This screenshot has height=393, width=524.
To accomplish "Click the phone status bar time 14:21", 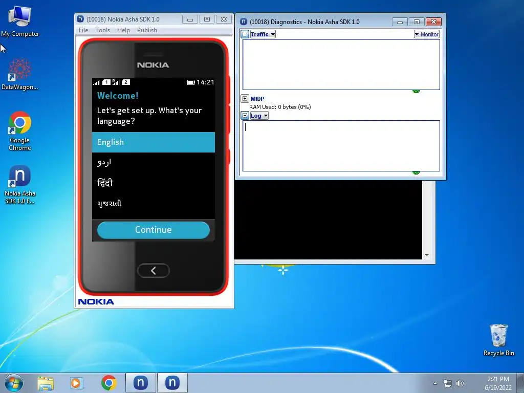I will tap(205, 82).
